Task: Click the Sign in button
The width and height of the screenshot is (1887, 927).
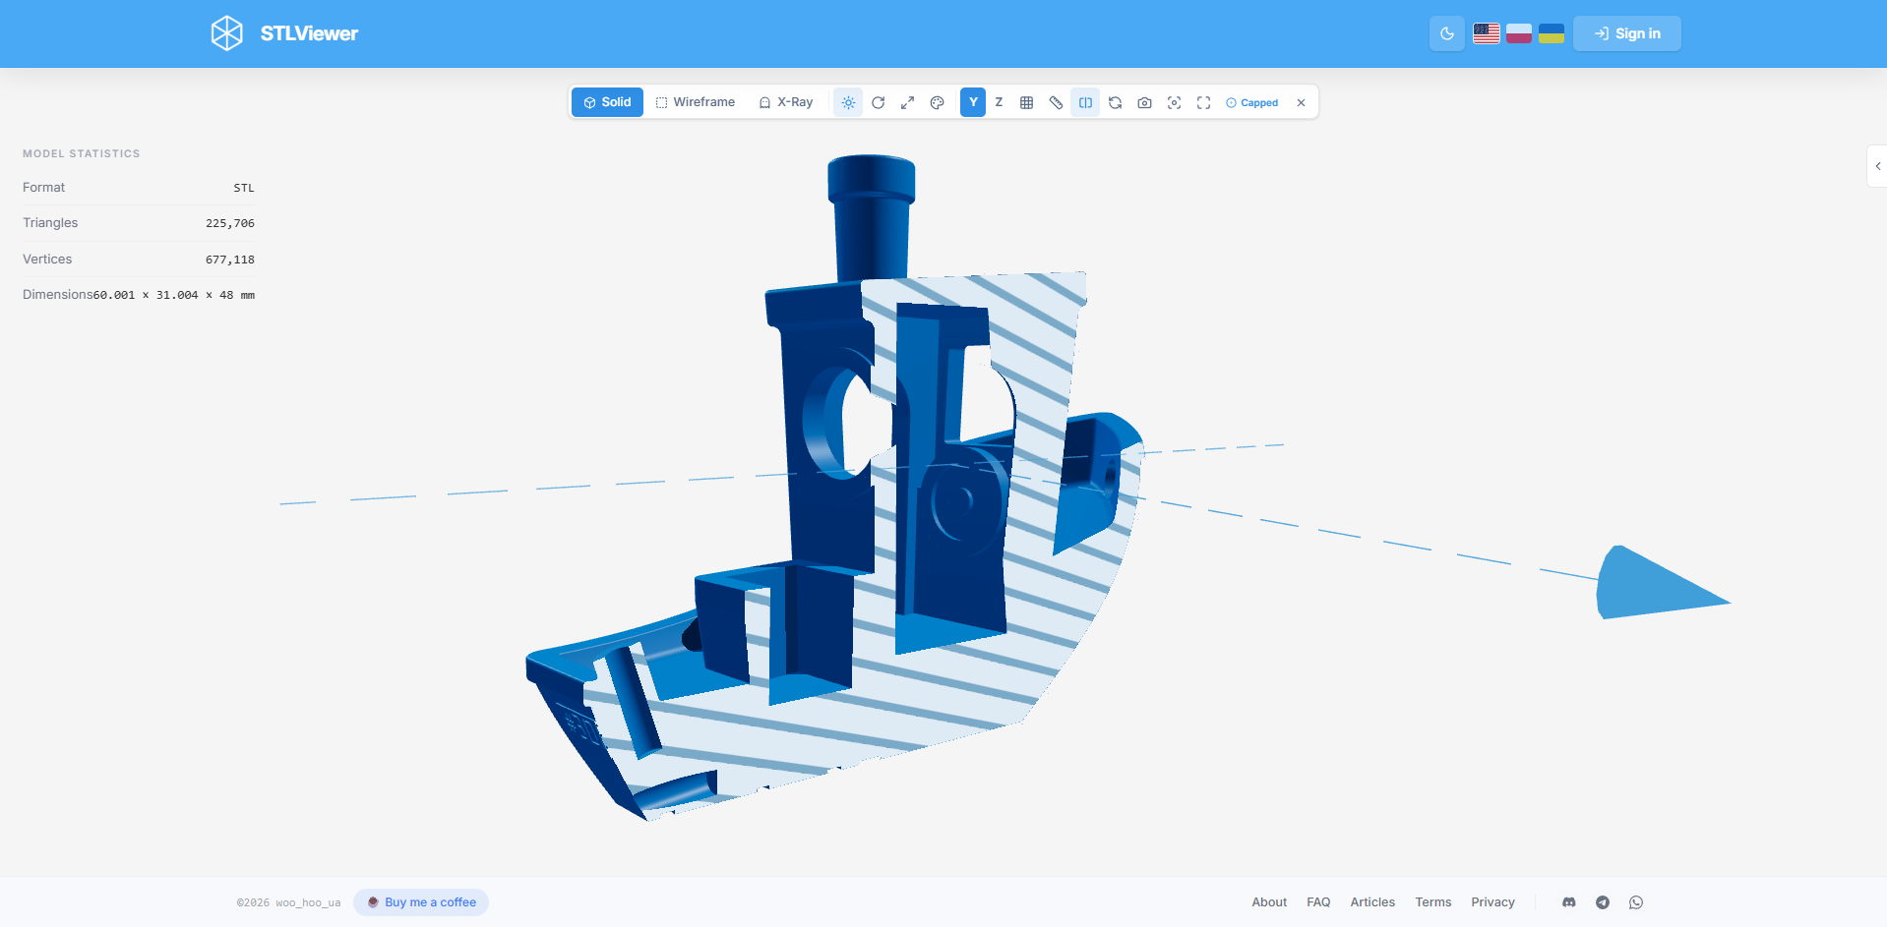Action: pos(1627,33)
